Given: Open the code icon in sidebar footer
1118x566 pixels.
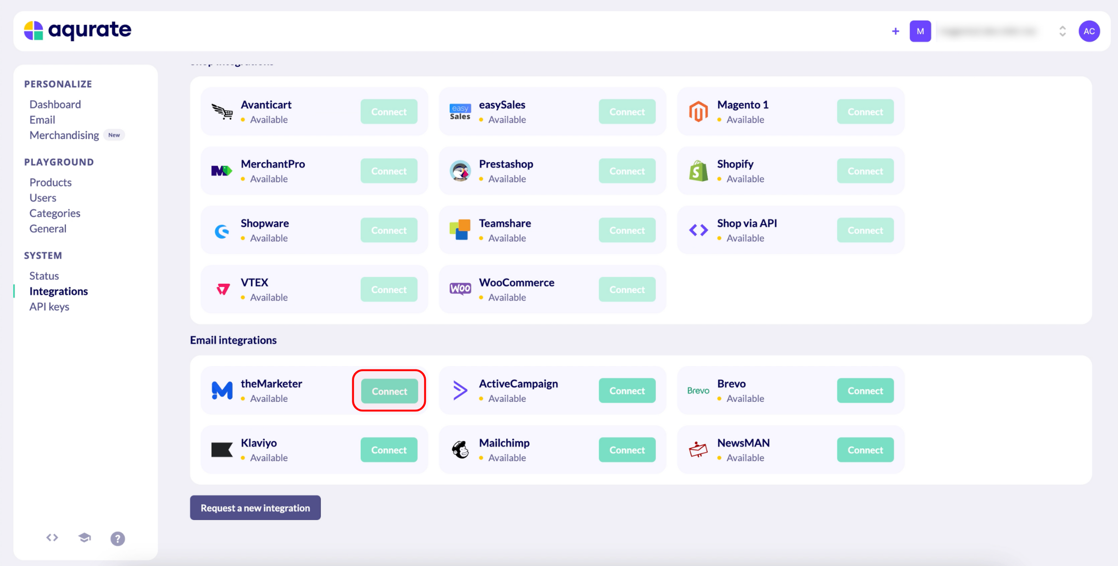Looking at the screenshot, I should pyautogui.click(x=52, y=538).
